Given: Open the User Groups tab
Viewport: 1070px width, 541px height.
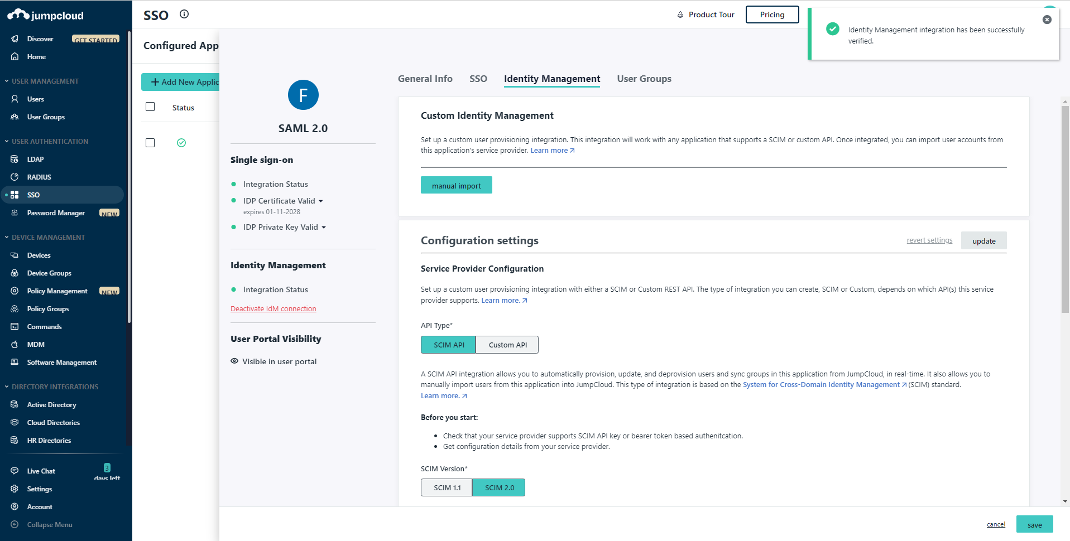Looking at the screenshot, I should click(644, 79).
